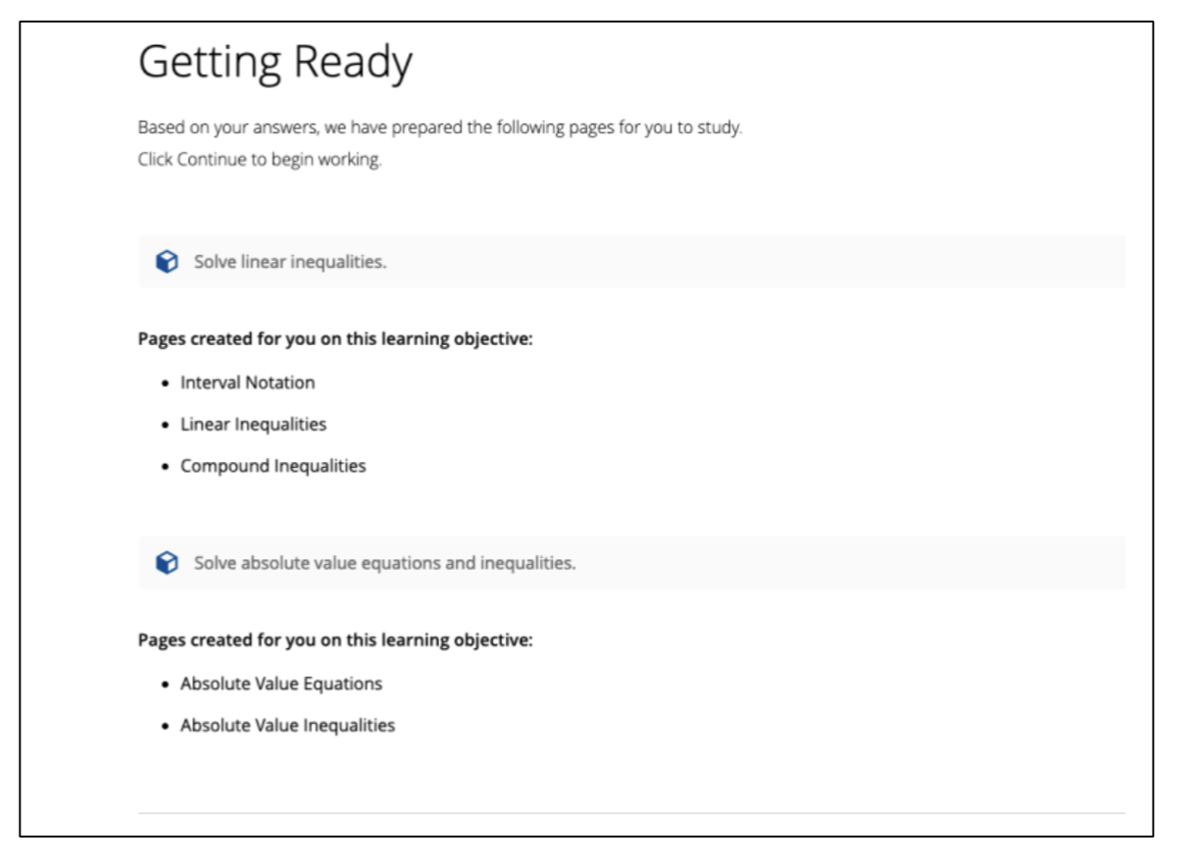Screen dimensions: 1200x863
Task: Click the cube icon beside Solve absolute value equations
Action: (x=168, y=563)
